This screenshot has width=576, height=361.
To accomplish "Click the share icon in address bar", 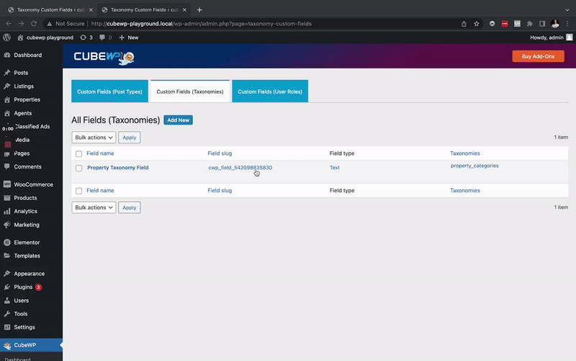I will (x=464, y=24).
